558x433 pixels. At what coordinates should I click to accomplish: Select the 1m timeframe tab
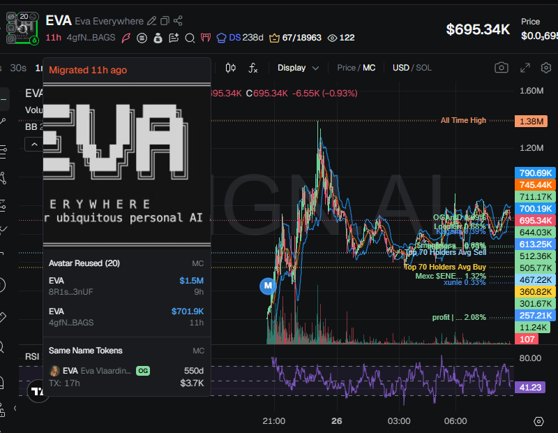coord(40,68)
